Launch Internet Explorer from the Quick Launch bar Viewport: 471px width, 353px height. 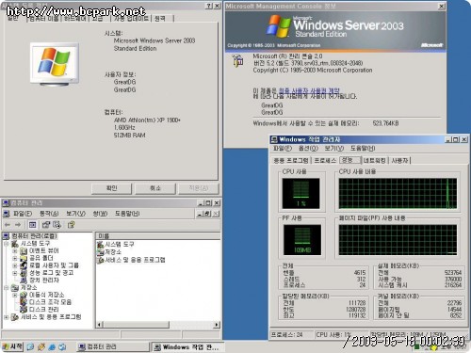(x=52, y=346)
